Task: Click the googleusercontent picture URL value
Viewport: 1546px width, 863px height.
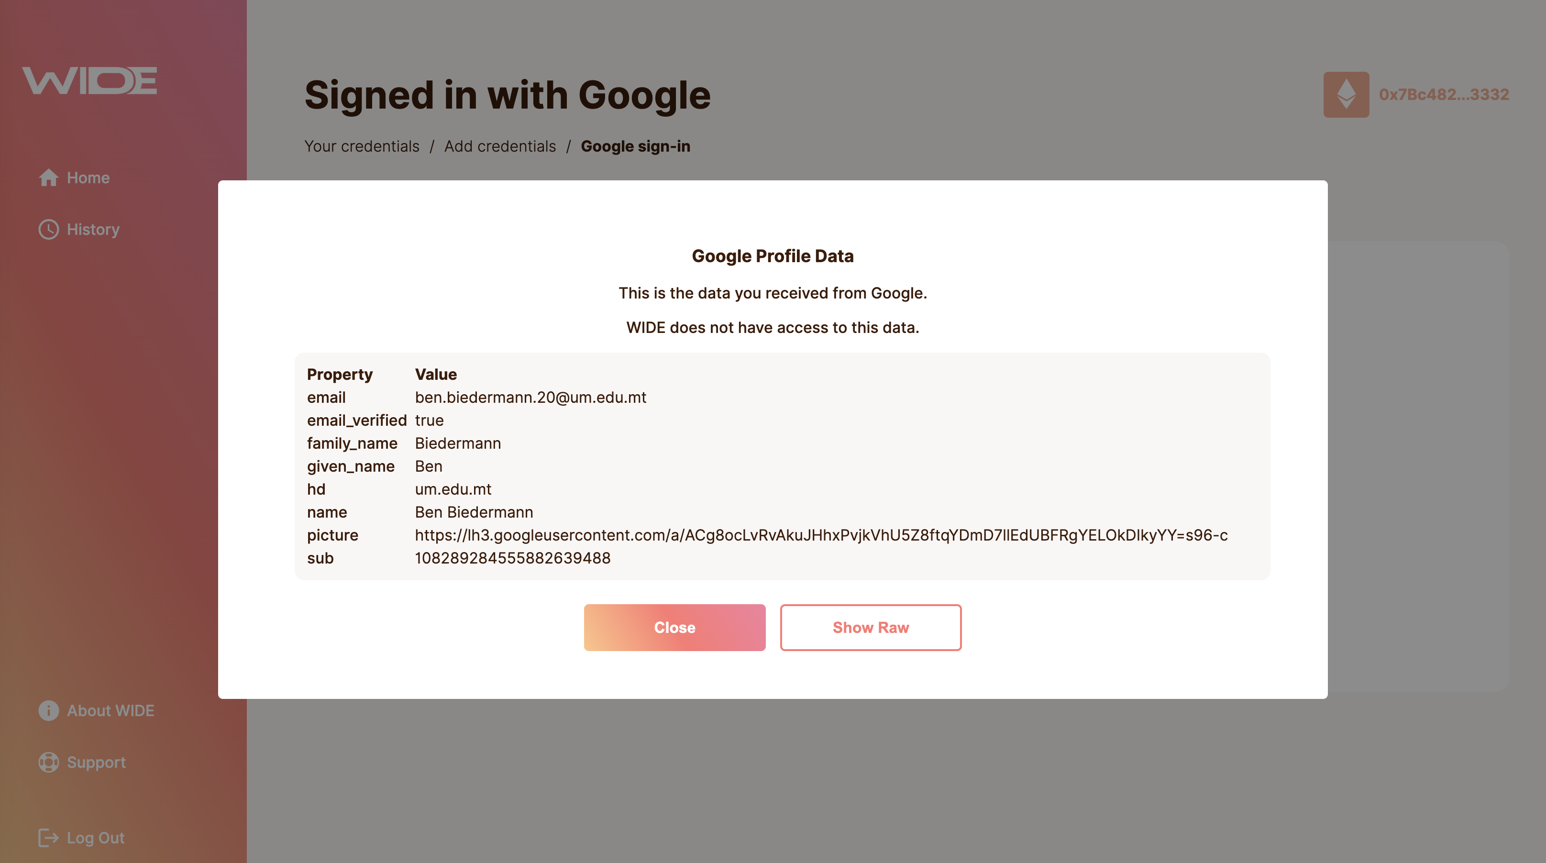Action: point(821,535)
